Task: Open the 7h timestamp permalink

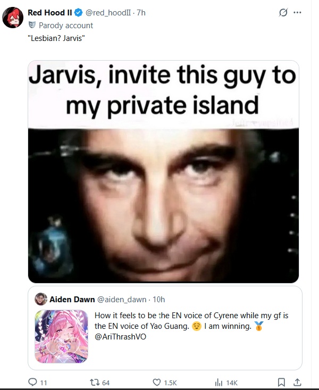Action: [141, 12]
